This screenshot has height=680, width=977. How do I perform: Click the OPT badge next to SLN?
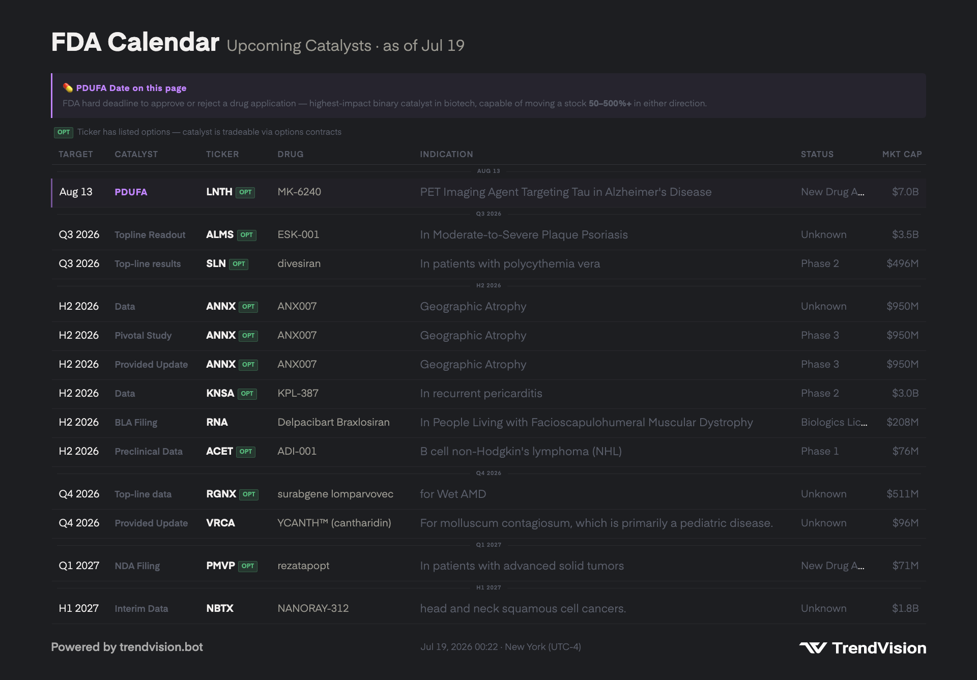click(x=239, y=264)
